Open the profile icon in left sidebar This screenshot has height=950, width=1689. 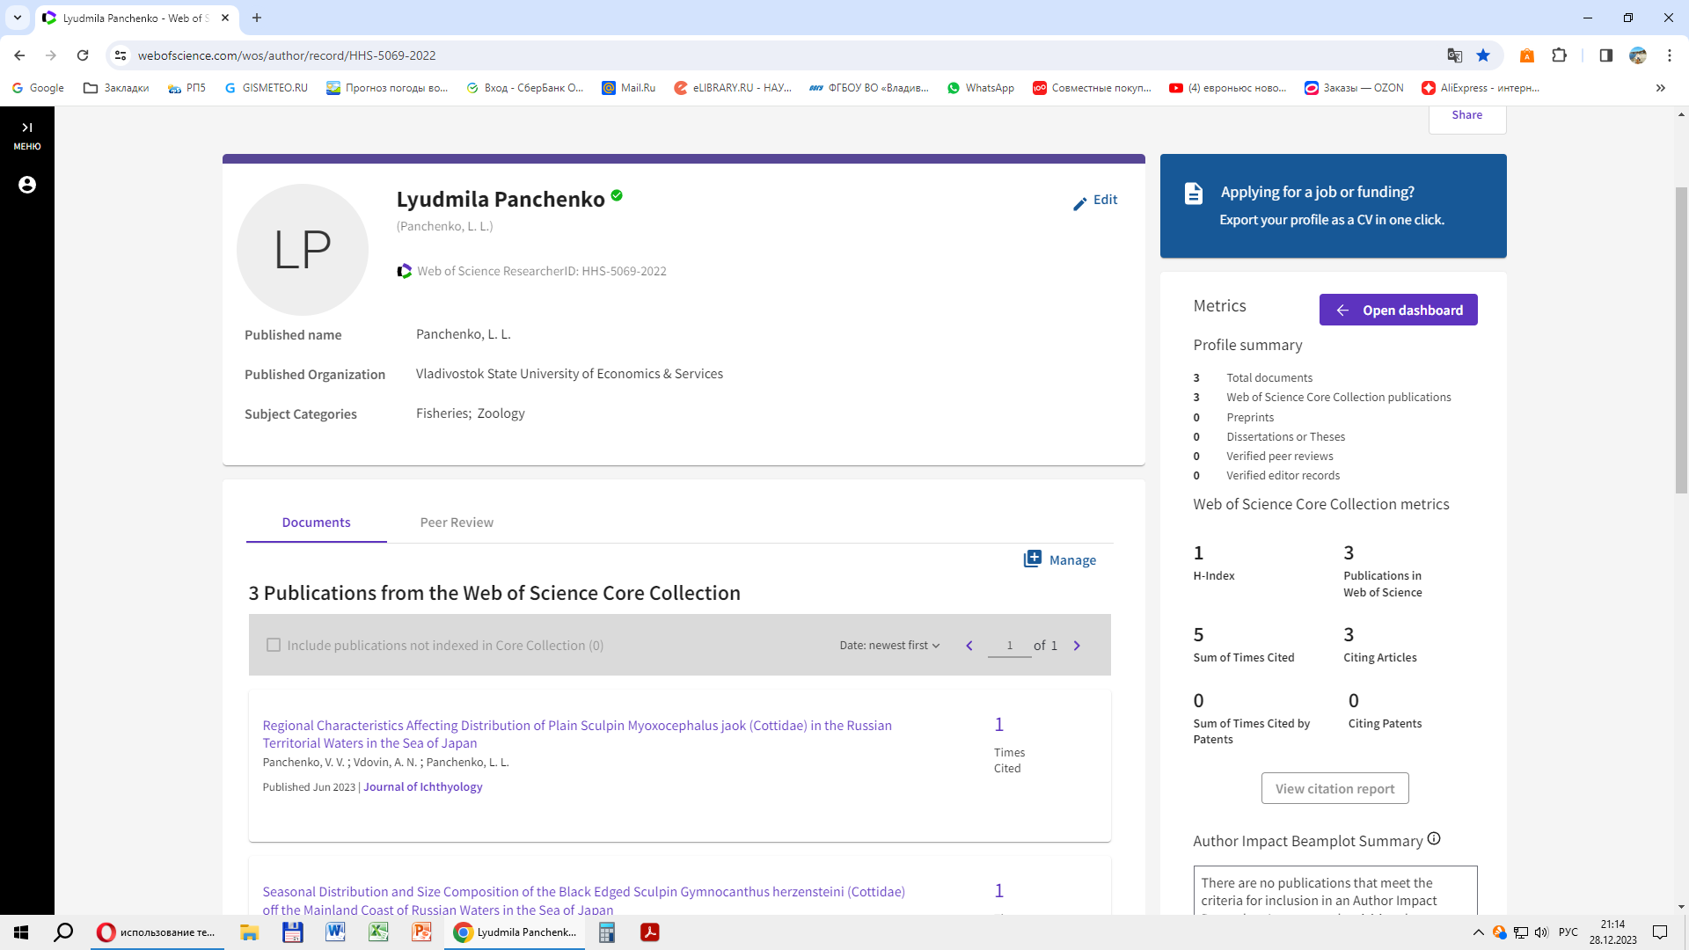[27, 185]
